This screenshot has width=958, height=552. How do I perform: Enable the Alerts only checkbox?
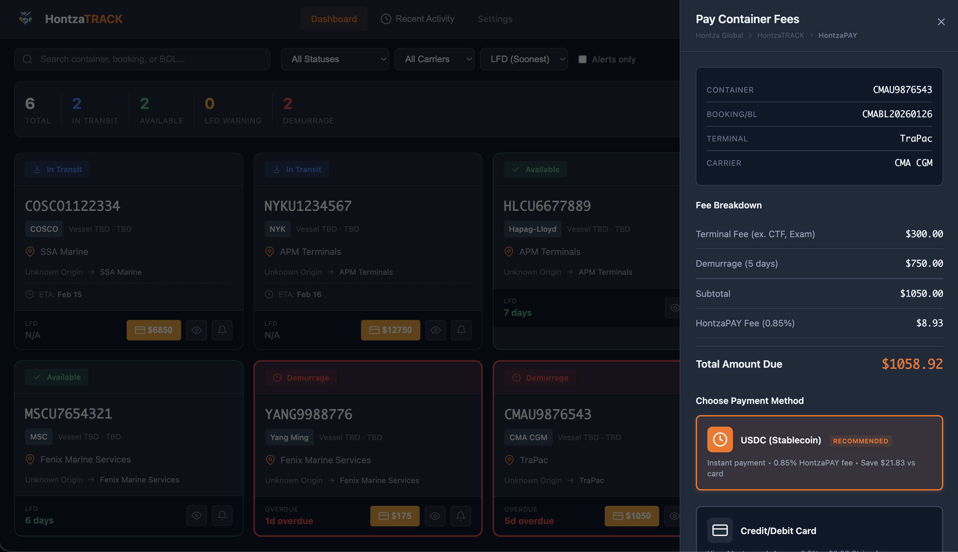coord(583,59)
